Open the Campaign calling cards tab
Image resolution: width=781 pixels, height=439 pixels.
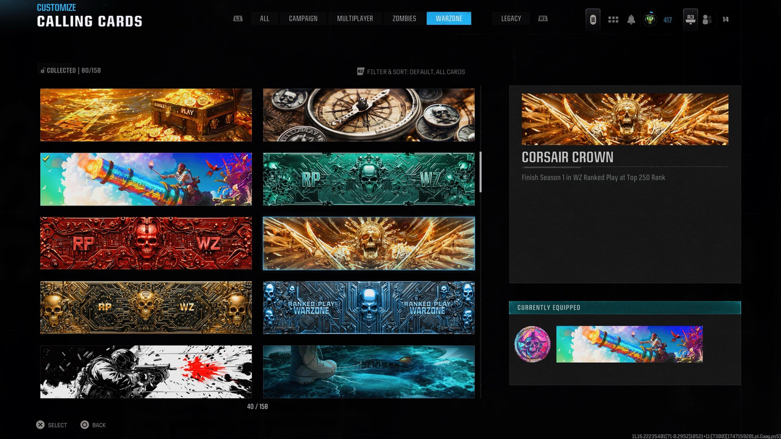click(x=303, y=18)
